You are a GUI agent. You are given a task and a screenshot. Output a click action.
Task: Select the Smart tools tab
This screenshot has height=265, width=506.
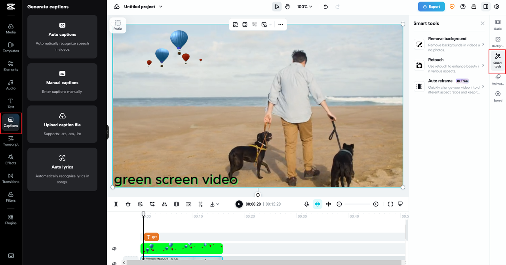pyautogui.click(x=498, y=61)
